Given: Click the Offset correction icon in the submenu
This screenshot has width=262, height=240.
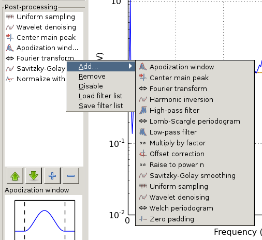Looking at the screenshot, I should (143, 154).
